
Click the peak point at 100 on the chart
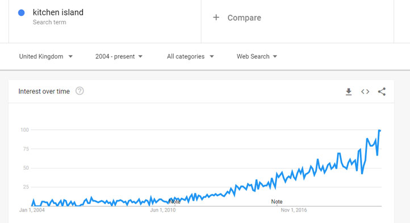pos(379,131)
